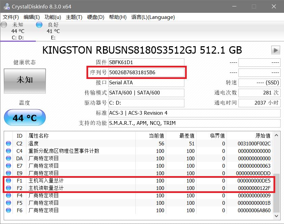Click the next disk arrow button
Image resolution: width=284 pixels, height=224 pixels.
pyautogui.click(x=276, y=50)
